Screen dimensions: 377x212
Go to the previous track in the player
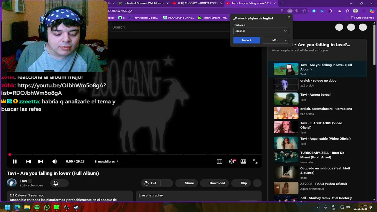(29, 161)
